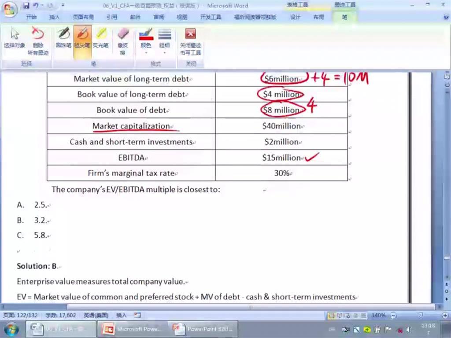Open the PowerPoint 幻灯片 taskbar item
451x338 pixels.
point(203,329)
